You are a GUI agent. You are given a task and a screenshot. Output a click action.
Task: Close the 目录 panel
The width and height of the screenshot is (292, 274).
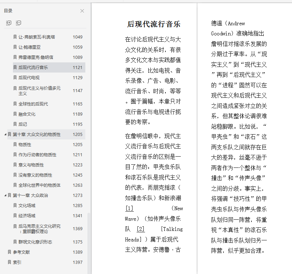click(x=82, y=11)
